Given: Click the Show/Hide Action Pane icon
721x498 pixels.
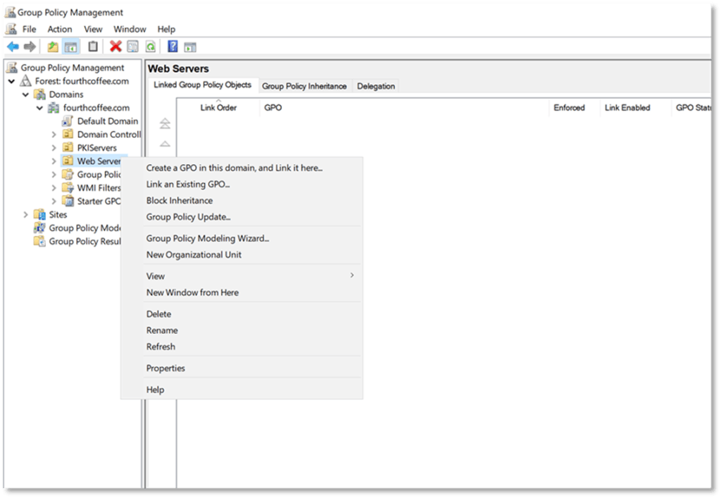Looking at the screenshot, I should pos(189,47).
